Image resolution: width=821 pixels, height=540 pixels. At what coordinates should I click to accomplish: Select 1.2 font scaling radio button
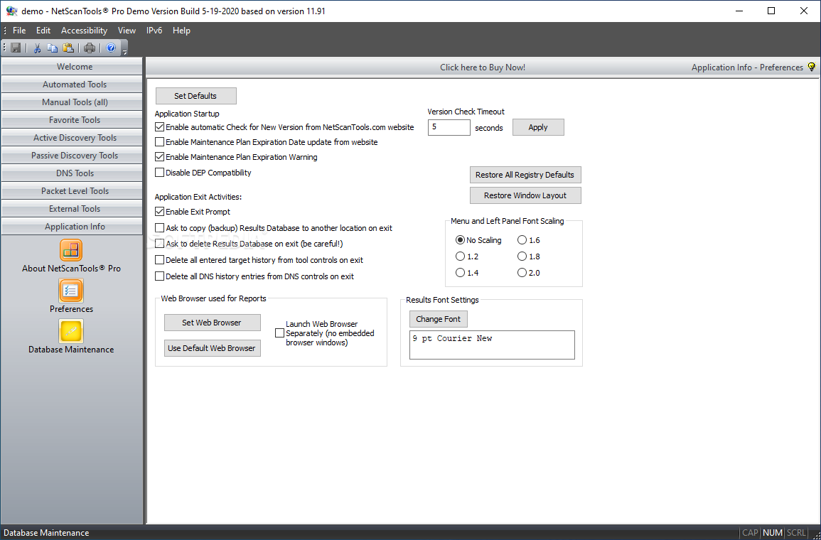(x=460, y=256)
